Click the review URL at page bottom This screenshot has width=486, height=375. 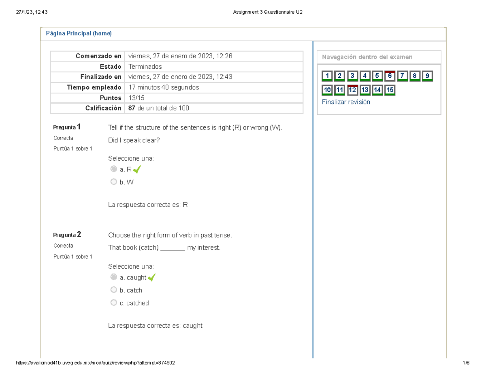coord(95,363)
